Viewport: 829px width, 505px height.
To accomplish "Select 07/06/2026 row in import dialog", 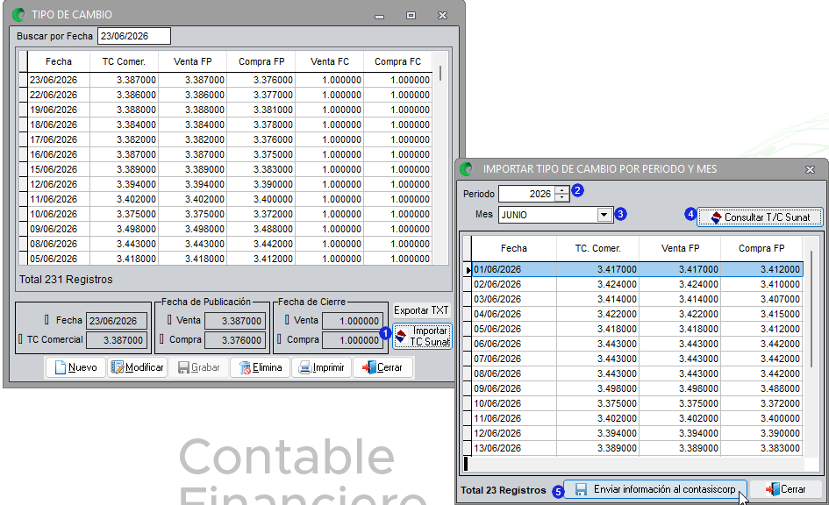I will point(637,359).
